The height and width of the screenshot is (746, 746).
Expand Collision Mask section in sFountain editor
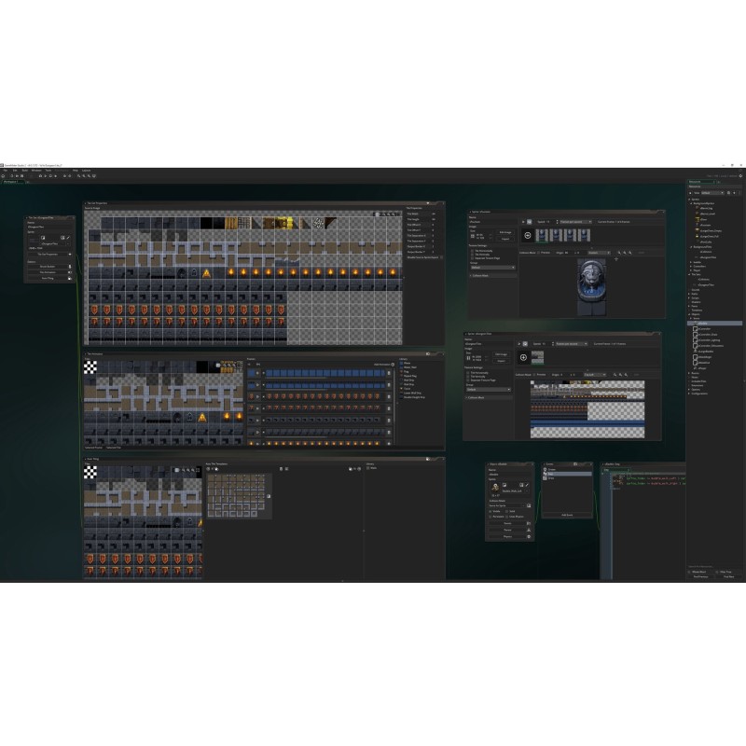tap(479, 275)
